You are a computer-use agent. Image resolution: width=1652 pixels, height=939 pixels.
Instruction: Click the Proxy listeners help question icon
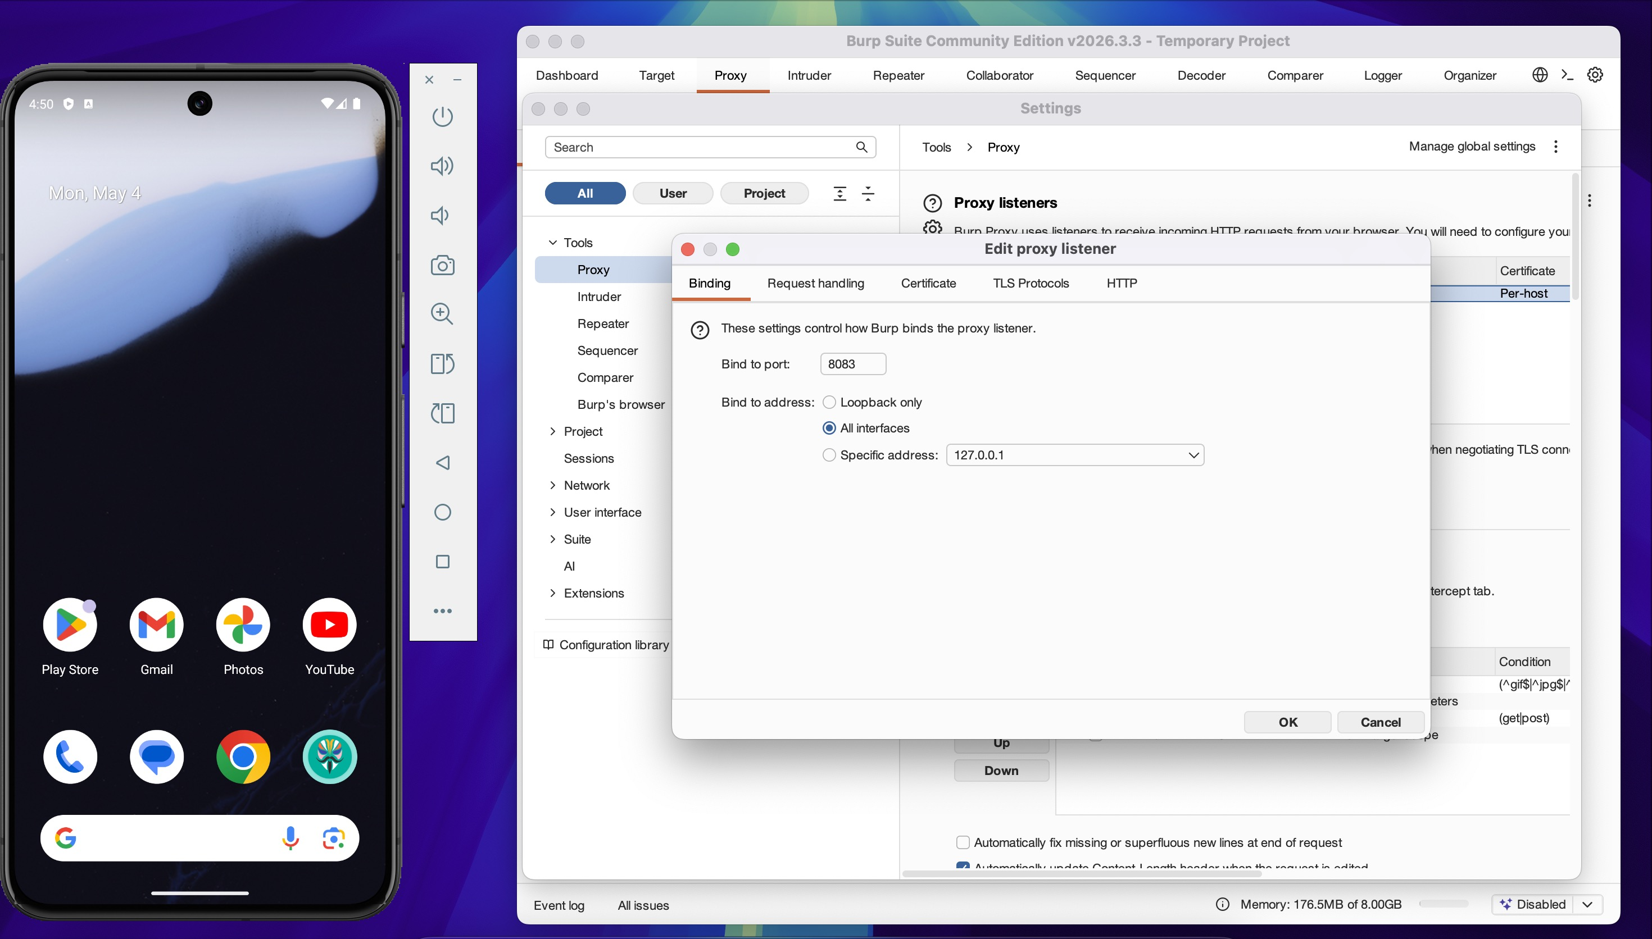click(x=932, y=203)
